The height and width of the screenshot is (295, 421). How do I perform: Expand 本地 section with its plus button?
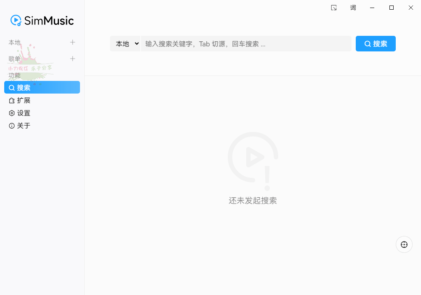(72, 42)
